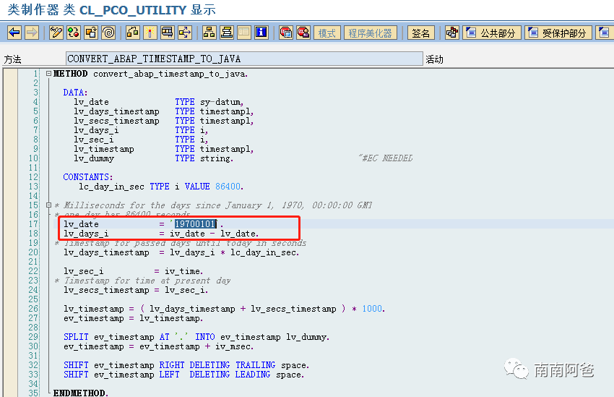Click the greyed Forward arrow icon

pyautogui.click(x=32, y=33)
